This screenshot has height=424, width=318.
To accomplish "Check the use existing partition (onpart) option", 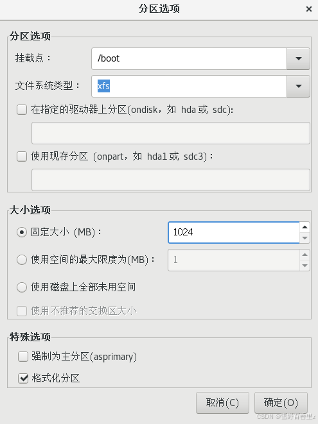I will (22, 157).
